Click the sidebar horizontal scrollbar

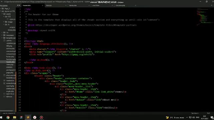7,111
